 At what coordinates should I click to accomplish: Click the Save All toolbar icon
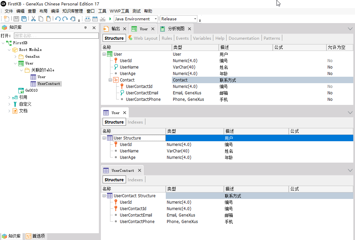pyautogui.click(x=24, y=19)
